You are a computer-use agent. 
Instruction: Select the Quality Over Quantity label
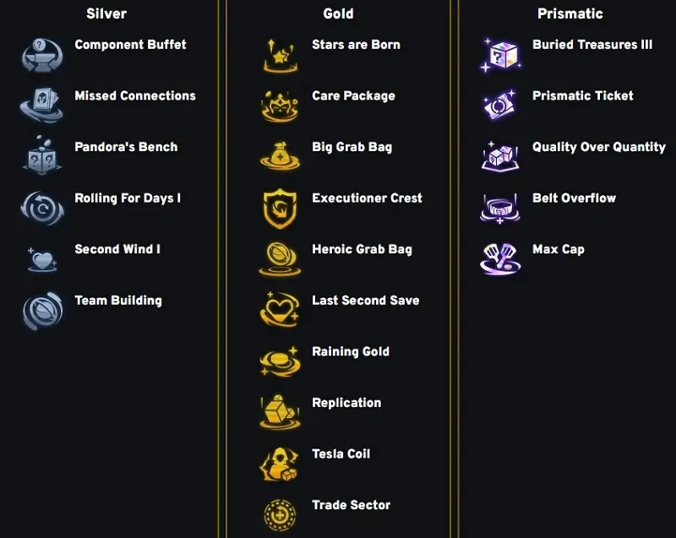(x=598, y=147)
